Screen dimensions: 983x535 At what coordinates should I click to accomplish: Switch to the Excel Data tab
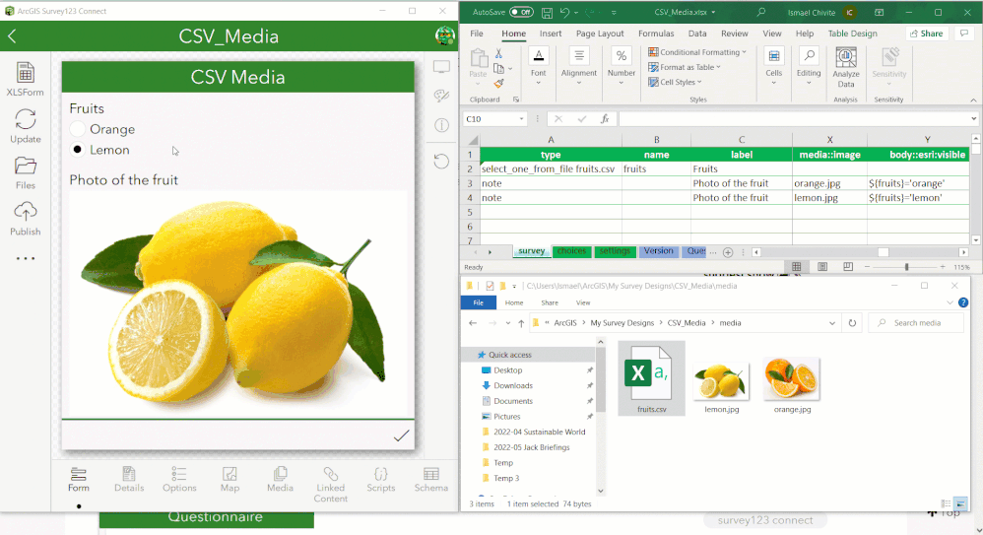[697, 33]
